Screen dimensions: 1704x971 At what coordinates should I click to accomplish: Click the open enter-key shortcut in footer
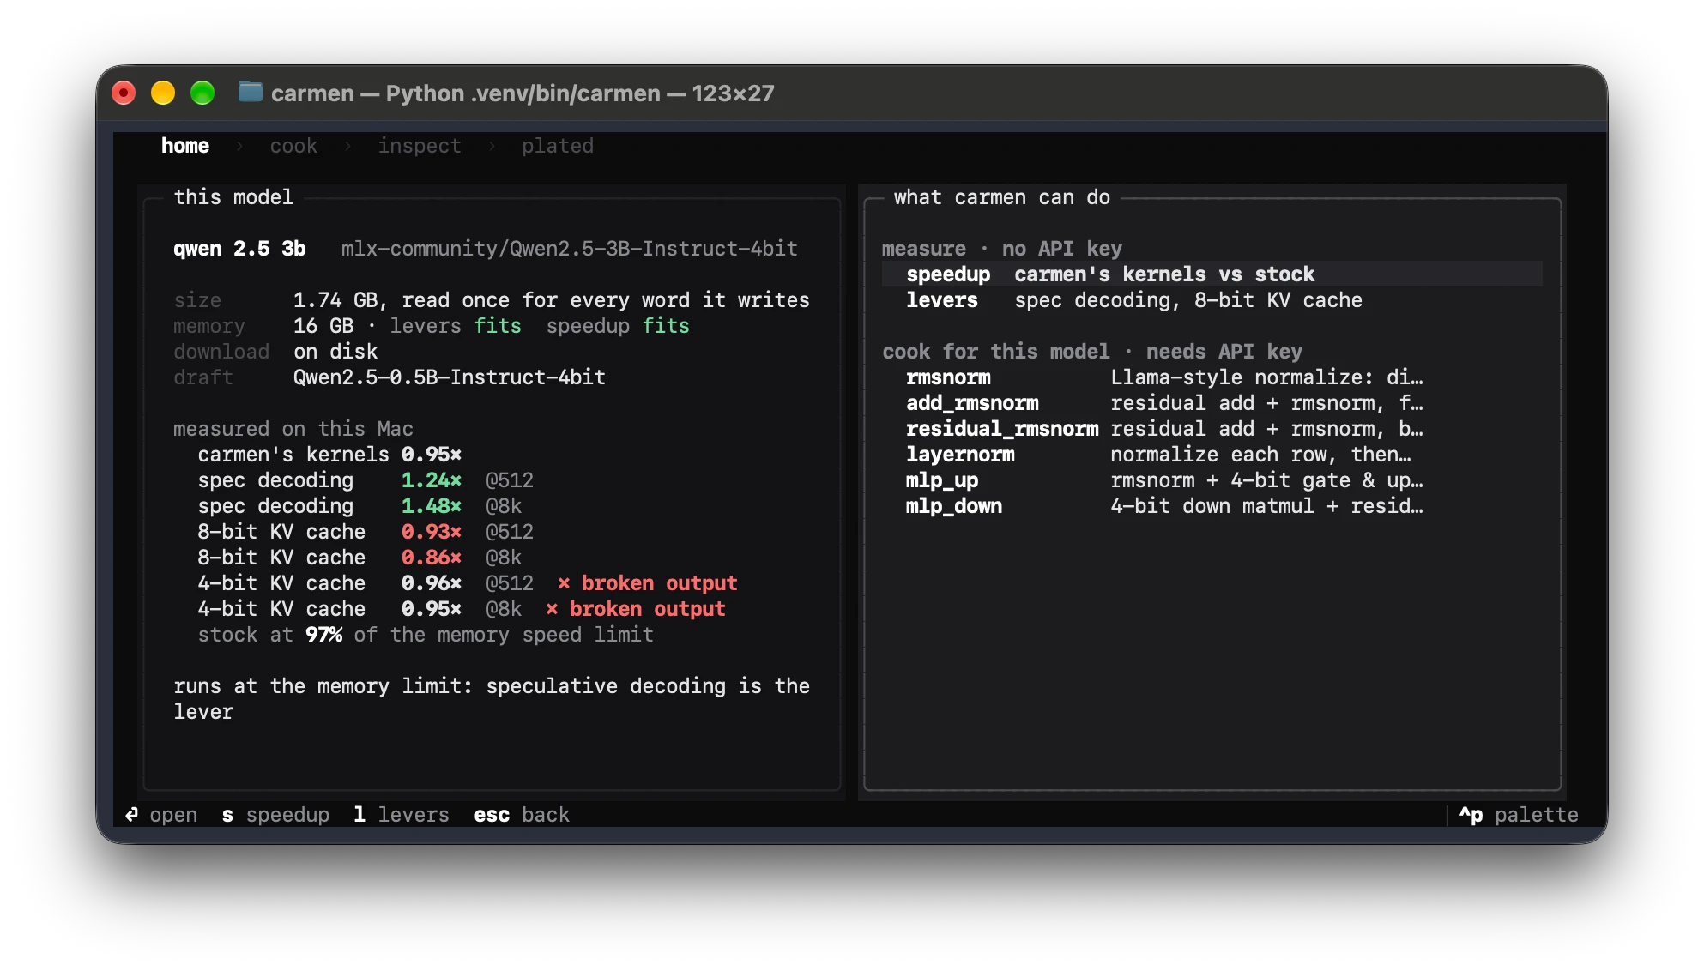tap(161, 815)
